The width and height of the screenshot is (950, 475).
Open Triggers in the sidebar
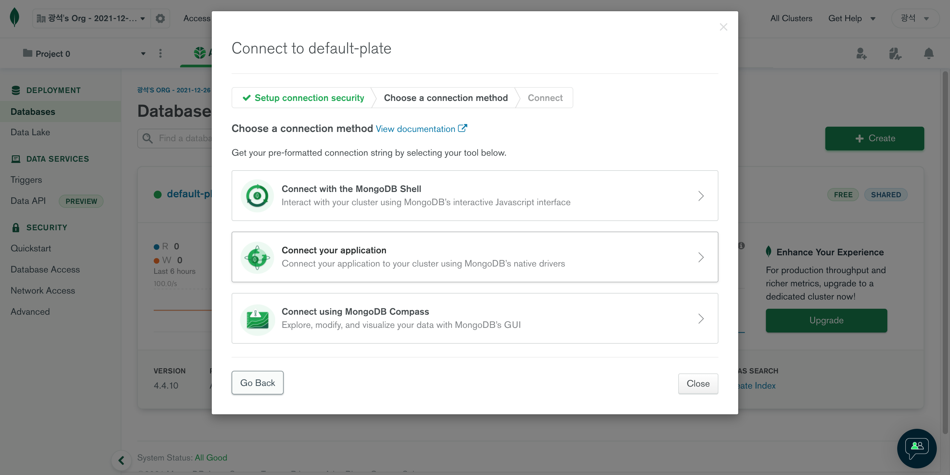click(26, 180)
